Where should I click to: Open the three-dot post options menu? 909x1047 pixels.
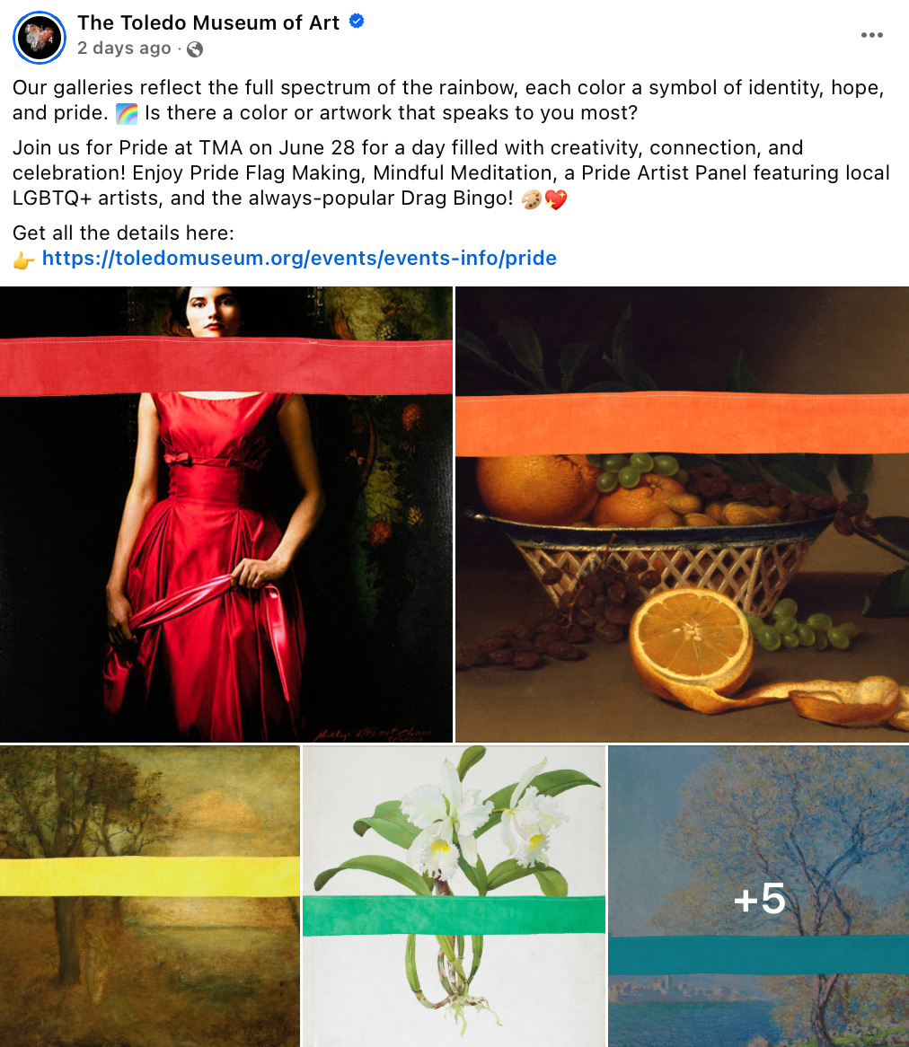pos(871,35)
